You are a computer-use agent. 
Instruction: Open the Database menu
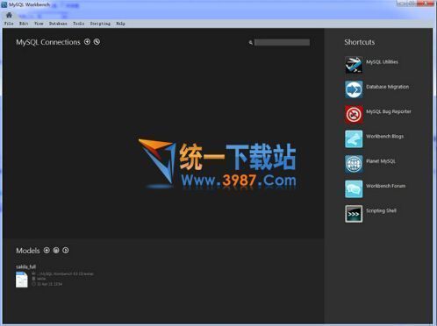[x=58, y=24]
